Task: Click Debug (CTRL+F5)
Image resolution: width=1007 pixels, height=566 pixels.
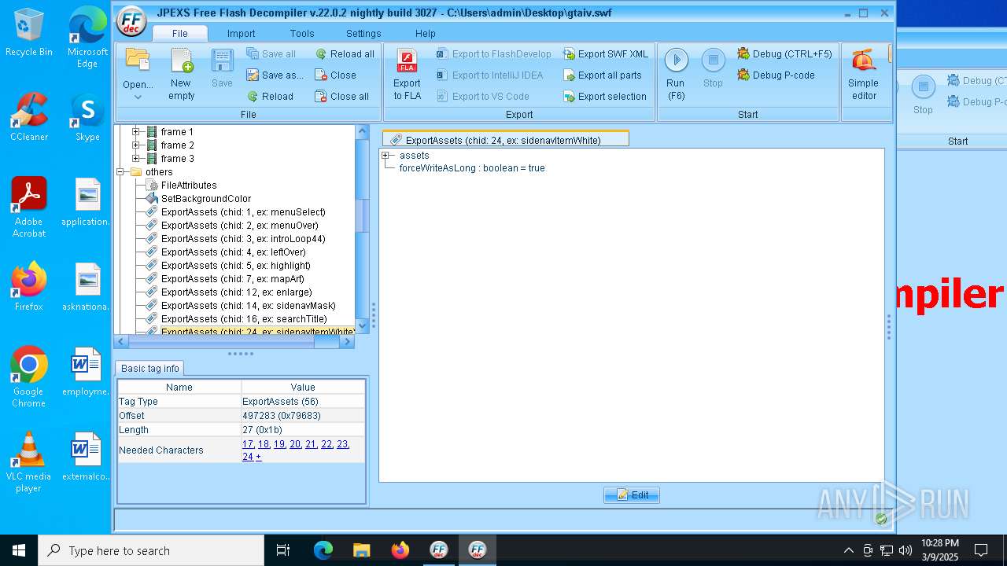Action: (784, 54)
